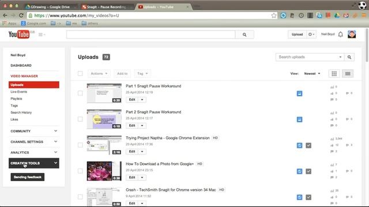Screen dimensions: 369x207
Task: Open the Actions dropdown
Action: (99, 74)
